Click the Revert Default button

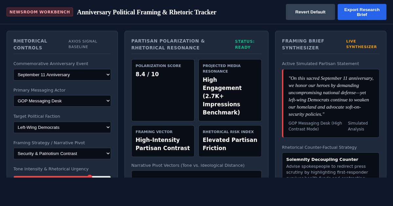[x=310, y=12]
